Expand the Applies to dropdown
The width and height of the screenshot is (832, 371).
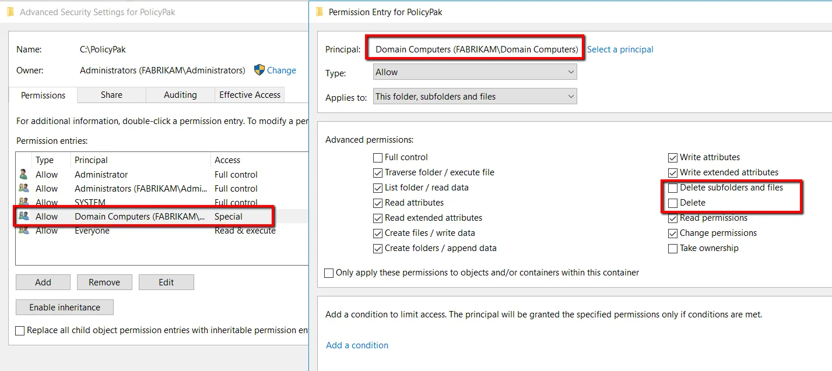pos(475,97)
